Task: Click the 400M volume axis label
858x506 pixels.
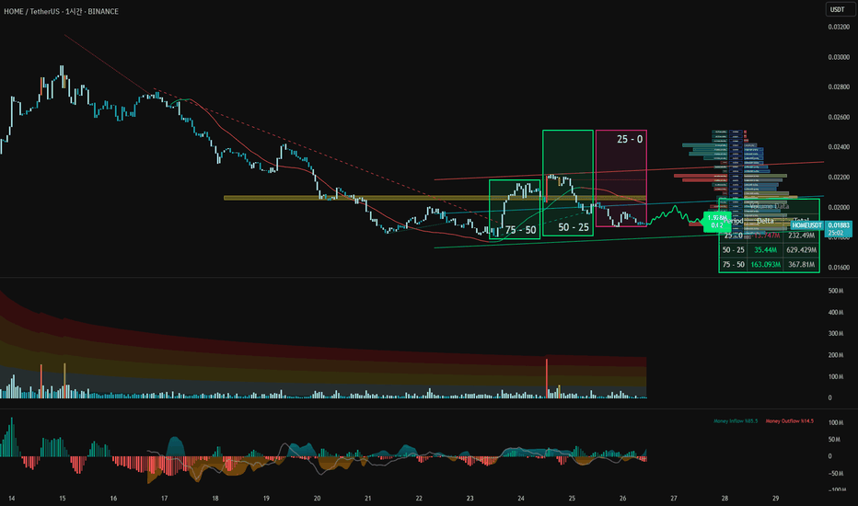Action: click(836, 313)
